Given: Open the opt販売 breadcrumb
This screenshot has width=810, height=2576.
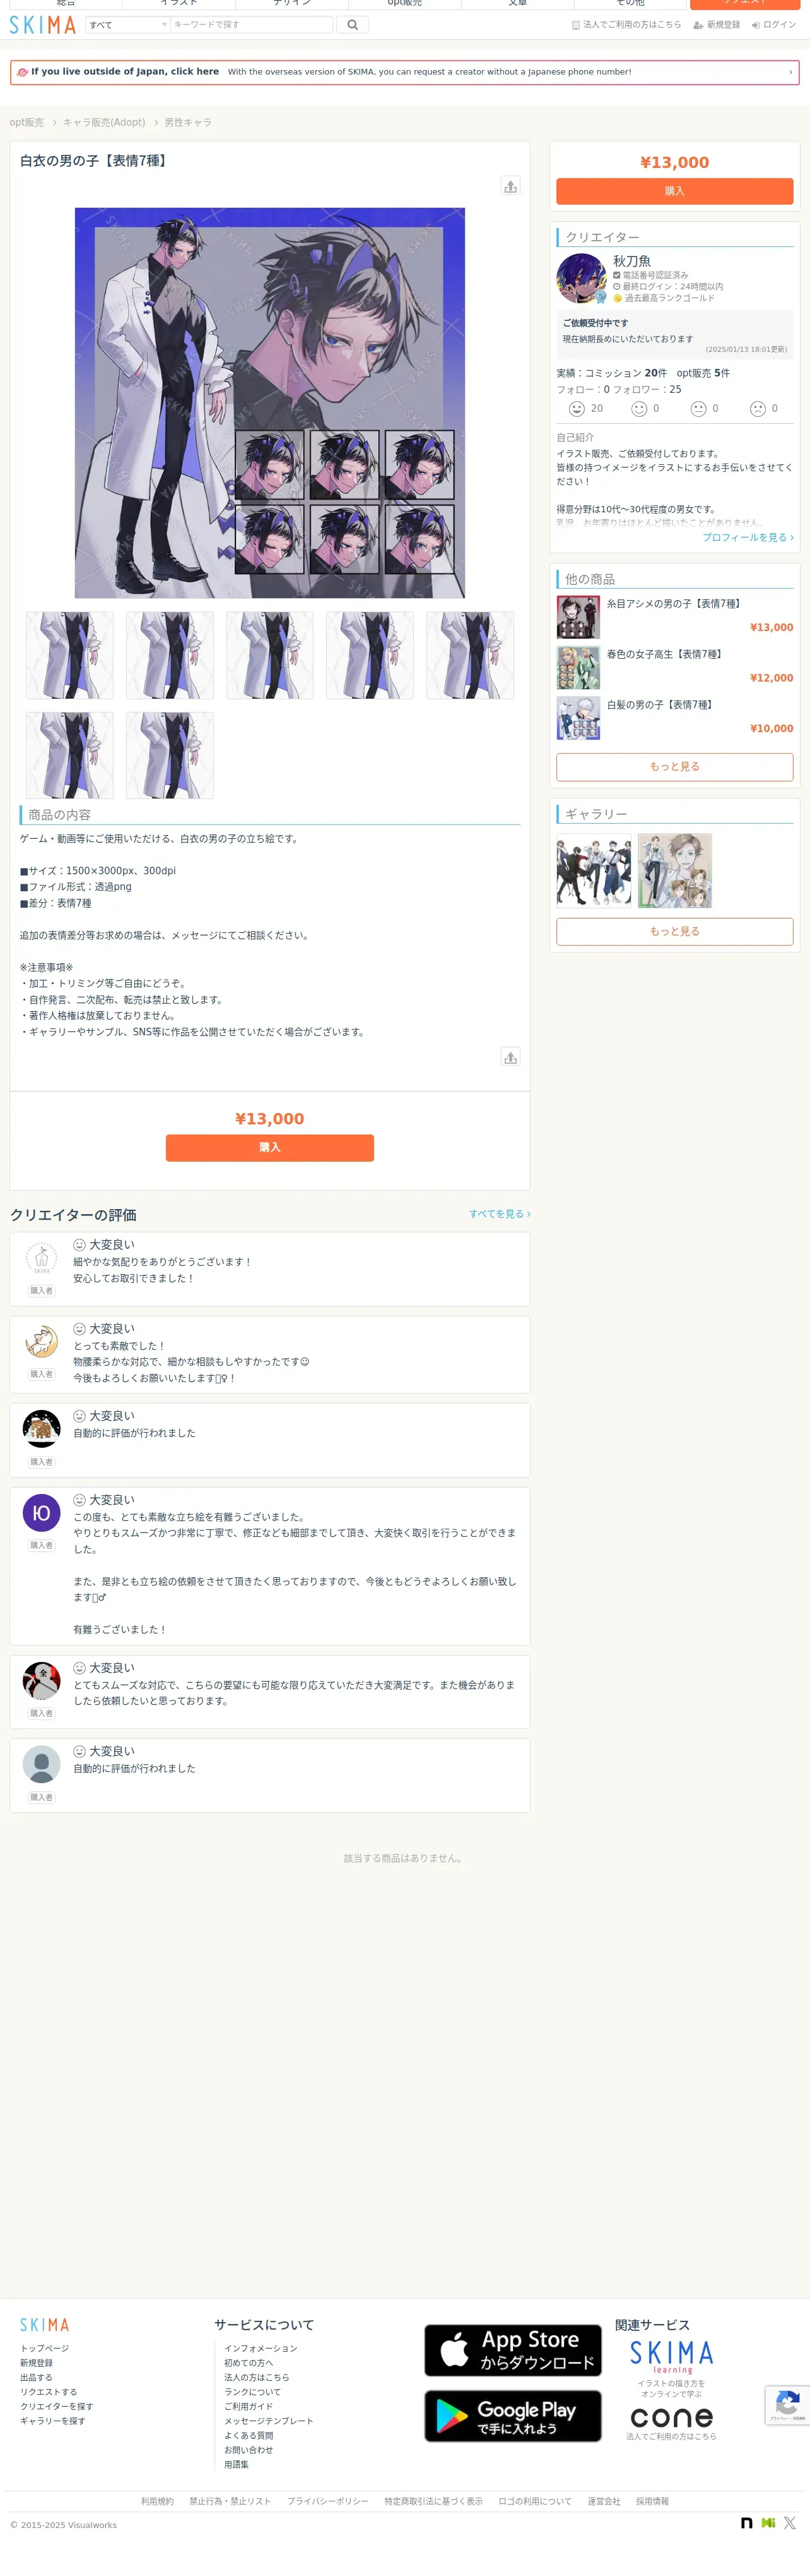Looking at the screenshot, I should pyautogui.click(x=27, y=123).
